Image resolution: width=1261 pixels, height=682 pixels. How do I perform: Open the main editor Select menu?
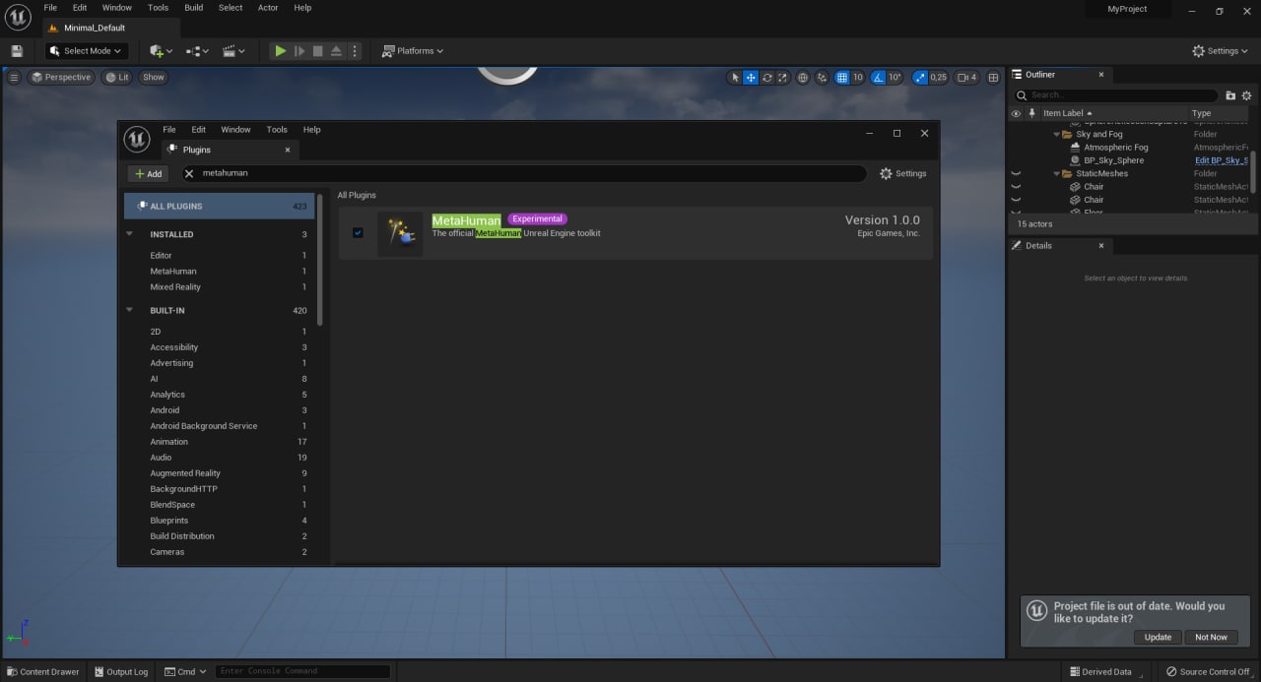pos(231,8)
